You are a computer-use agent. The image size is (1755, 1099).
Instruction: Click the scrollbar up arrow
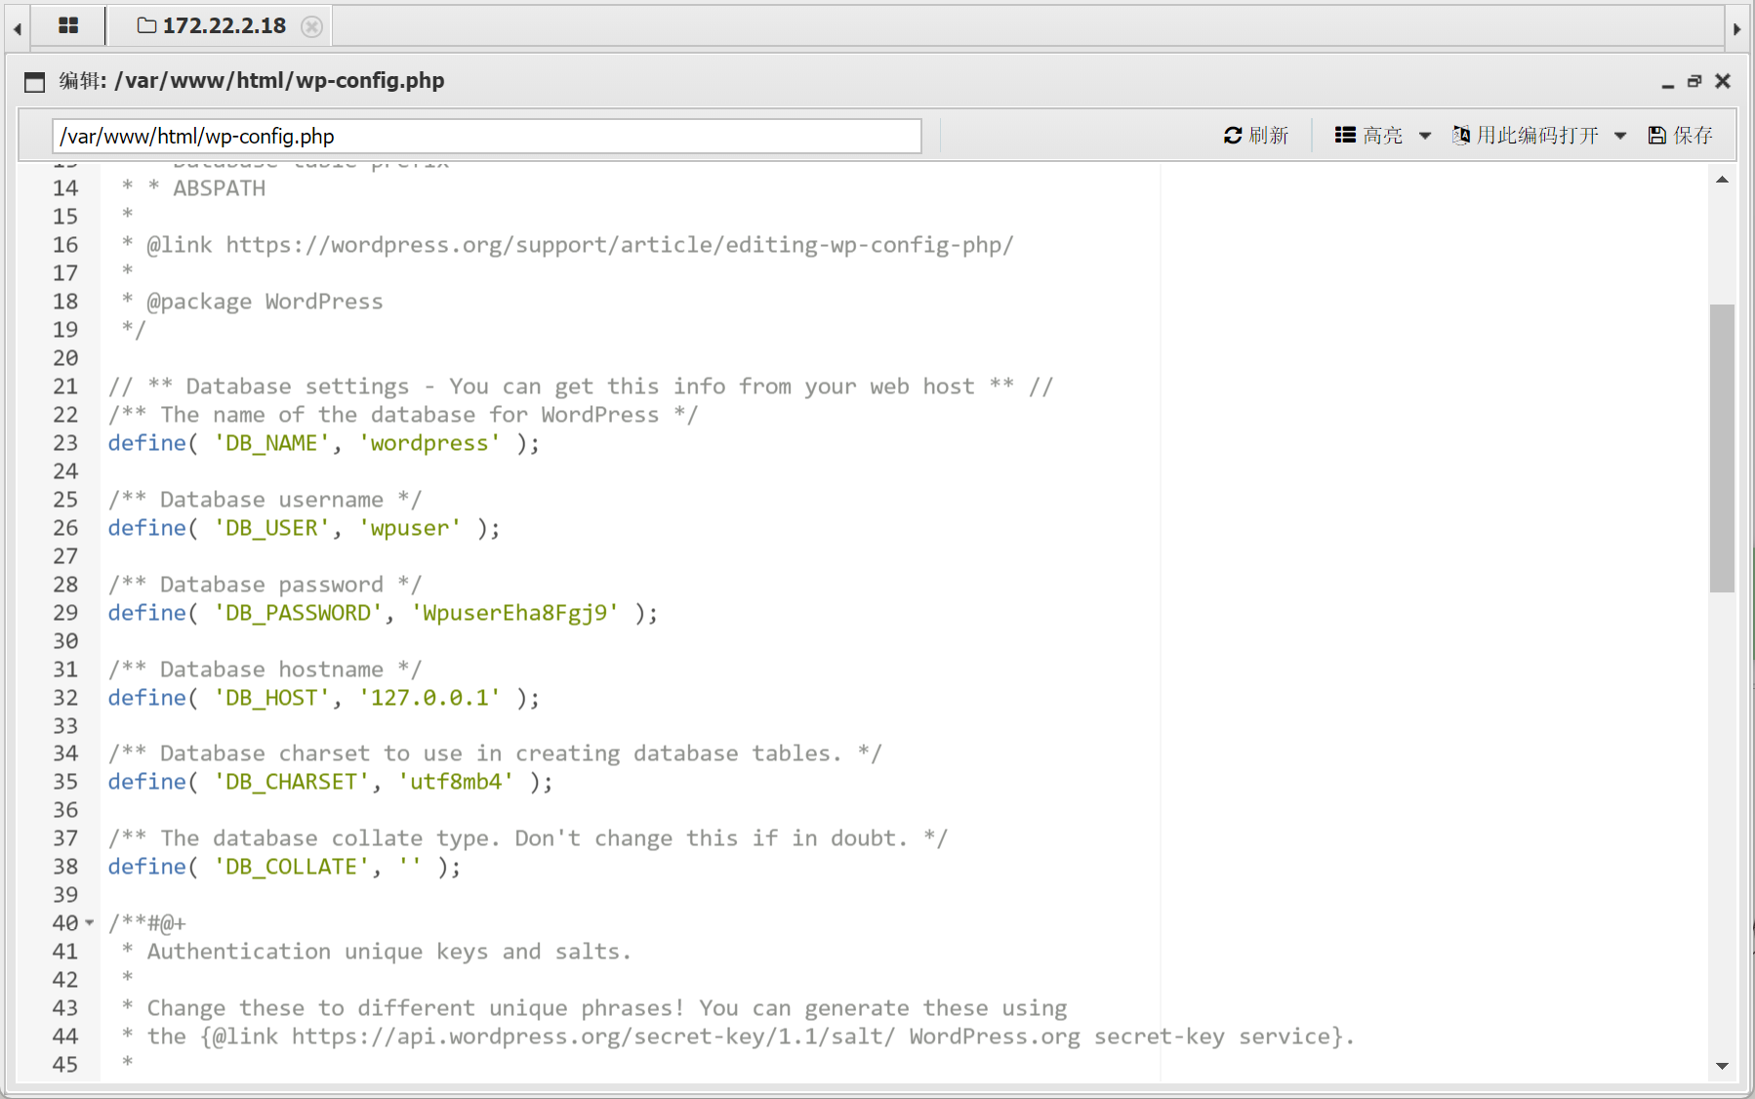coord(1722,180)
